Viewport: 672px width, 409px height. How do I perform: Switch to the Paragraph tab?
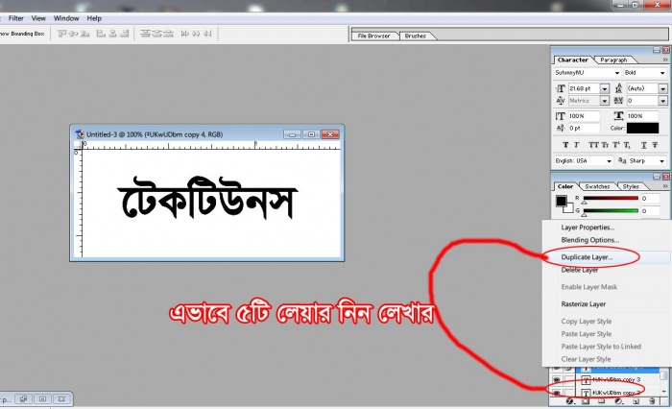point(613,60)
